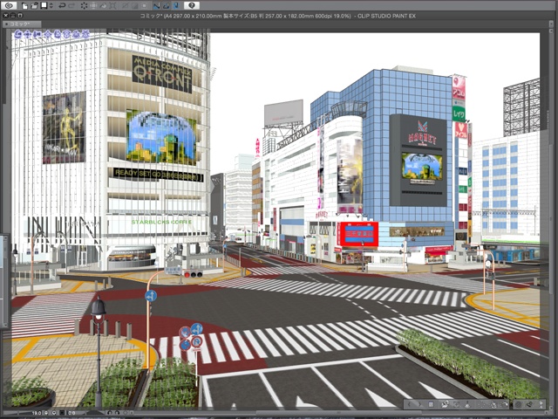Redo the last undone action

pos(71,6)
